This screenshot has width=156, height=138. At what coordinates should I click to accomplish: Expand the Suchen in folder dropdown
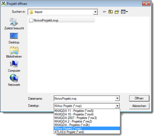(95, 12)
